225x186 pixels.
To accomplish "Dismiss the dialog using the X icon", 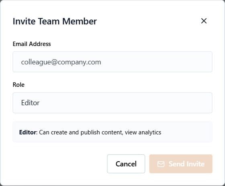I will (x=204, y=21).
